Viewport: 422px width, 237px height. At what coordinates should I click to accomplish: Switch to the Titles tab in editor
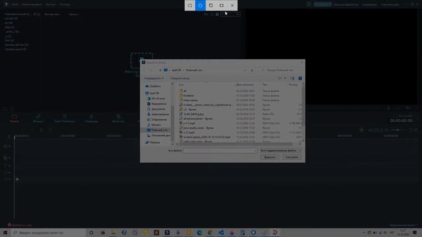(x=65, y=118)
